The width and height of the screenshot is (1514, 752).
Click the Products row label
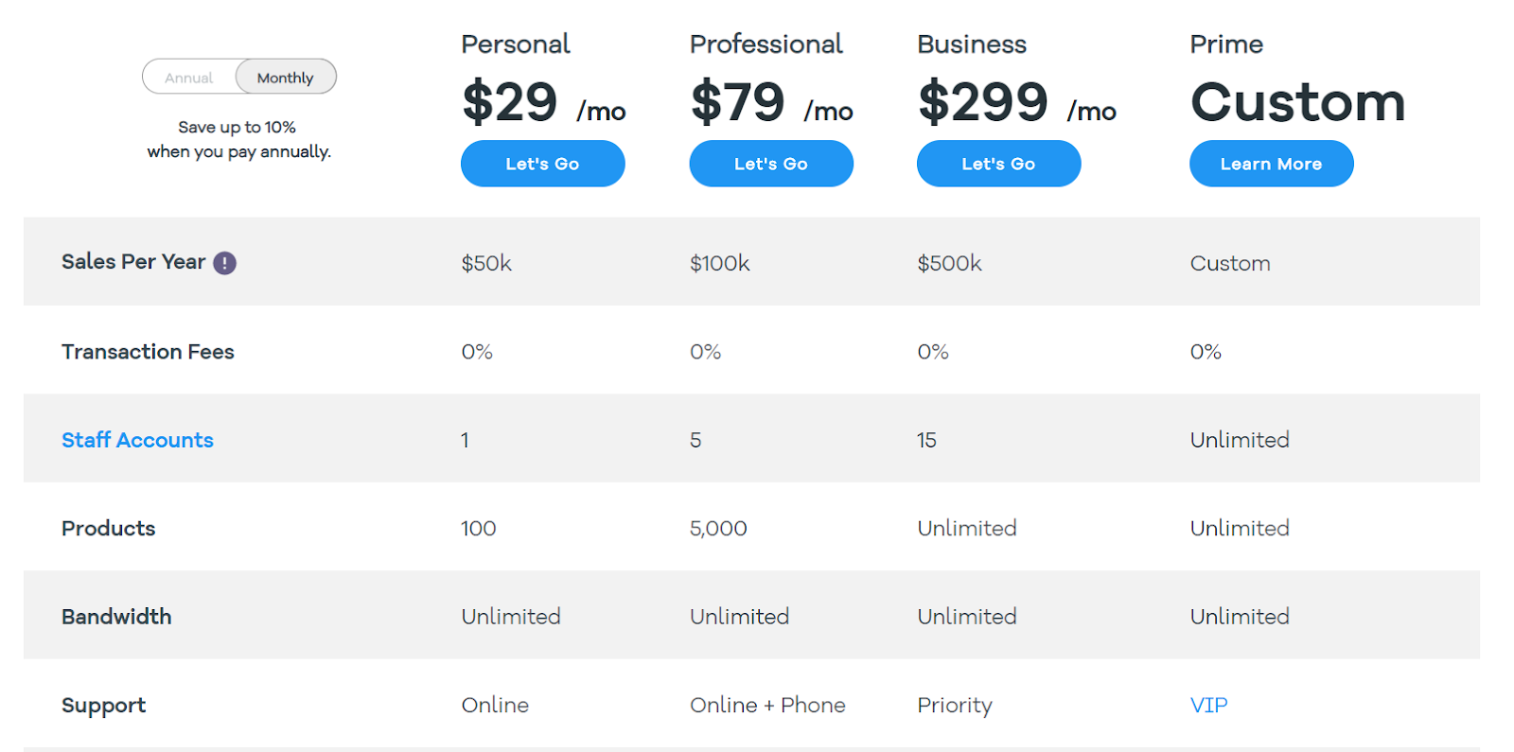tap(108, 529)
